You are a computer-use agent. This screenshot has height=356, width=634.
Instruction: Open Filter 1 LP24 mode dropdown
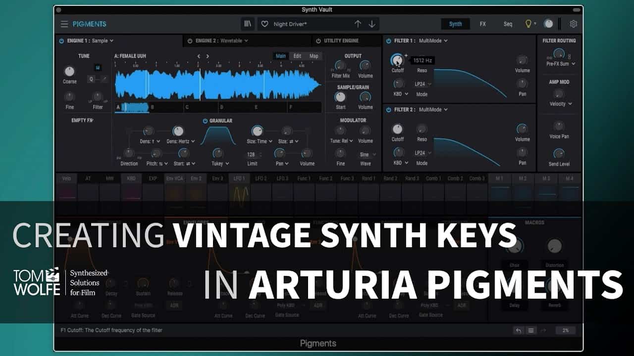point(423,84)
